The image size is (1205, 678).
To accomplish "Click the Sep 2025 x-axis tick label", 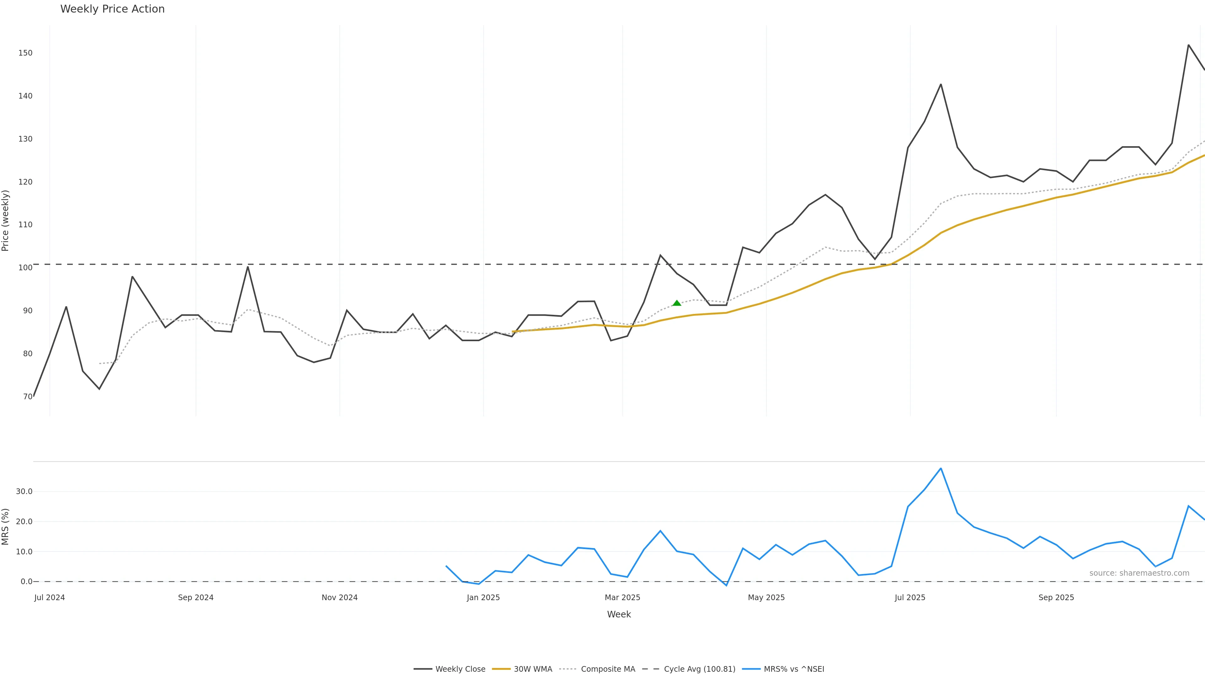I will [1056, 598].
